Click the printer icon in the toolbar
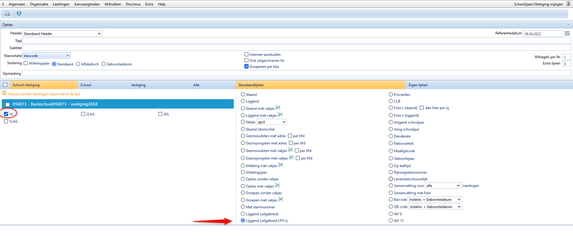573x240 pixels. (x=7, y=14)
